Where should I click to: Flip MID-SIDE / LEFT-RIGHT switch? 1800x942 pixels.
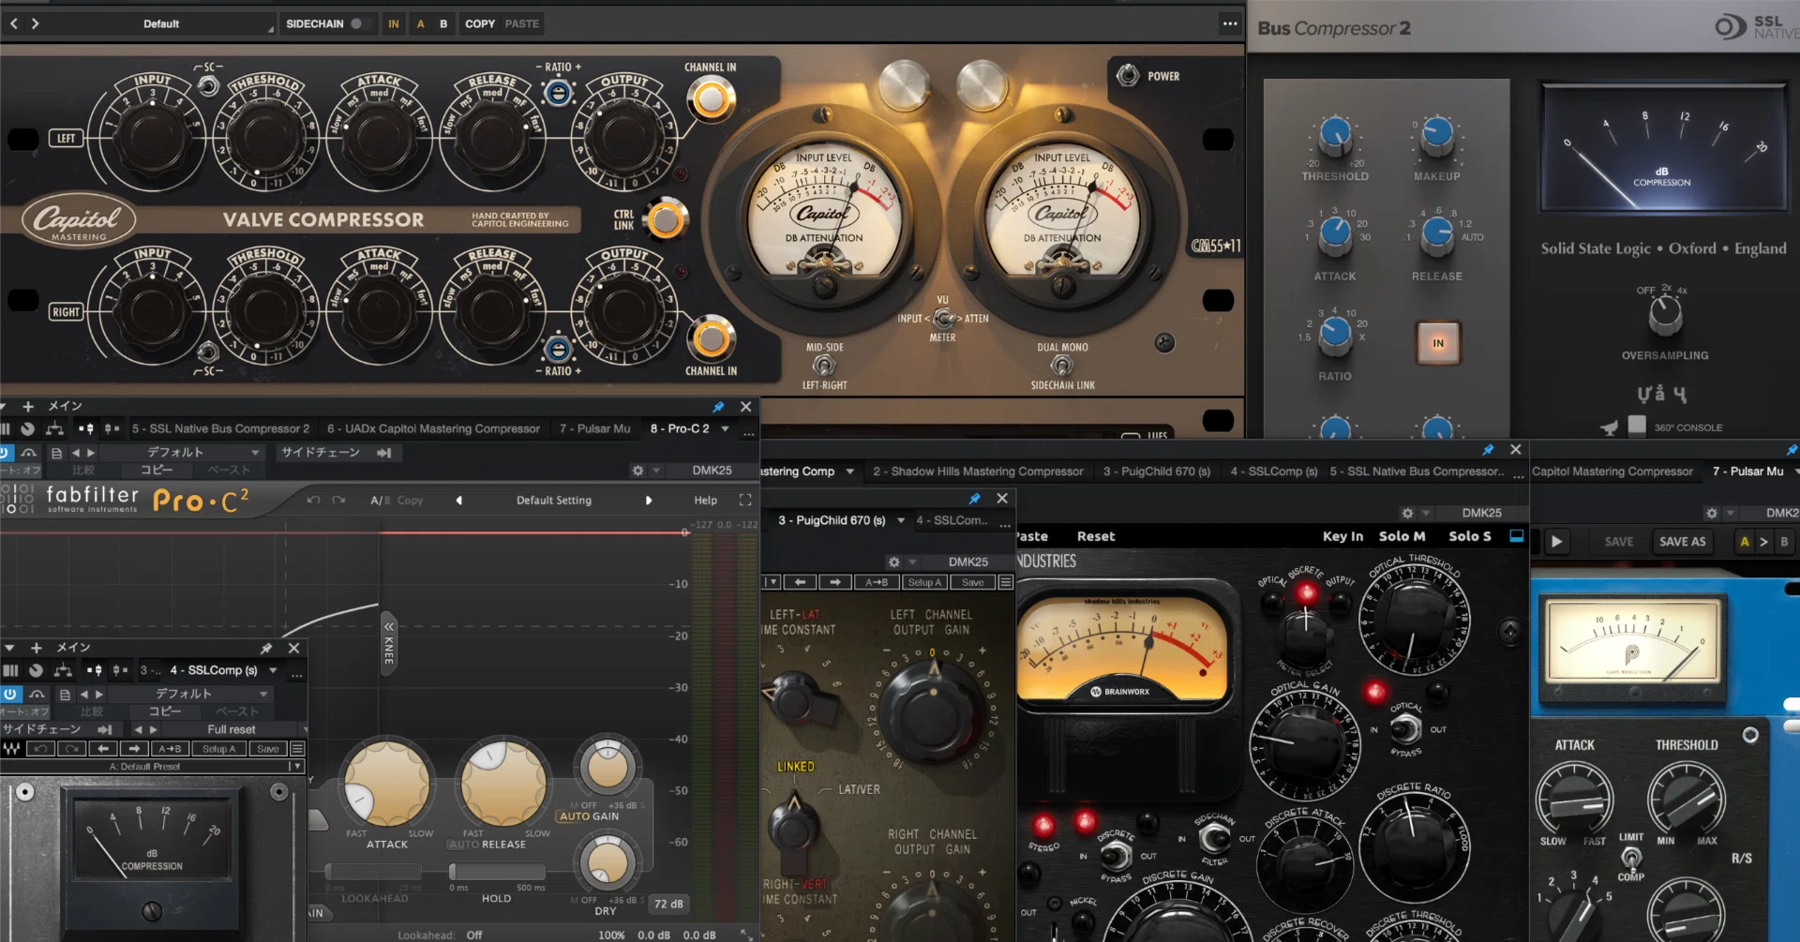click(x=824, y=366)
